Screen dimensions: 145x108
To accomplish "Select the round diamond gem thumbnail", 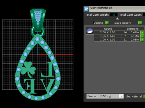I will pyautogui.click(x=90, y=31).
